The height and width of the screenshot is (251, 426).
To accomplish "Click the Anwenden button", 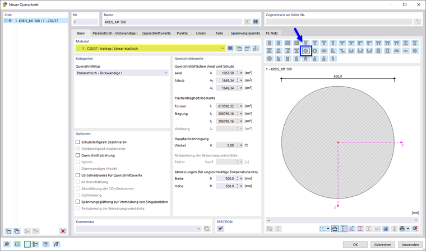I will [x=410, y=244].
